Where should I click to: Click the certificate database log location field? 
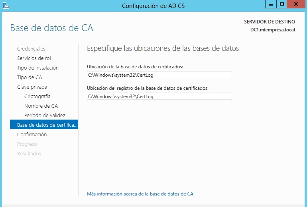tap(159, 96)
